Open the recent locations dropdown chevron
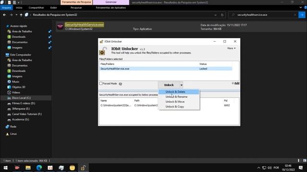Screen dimensions: 307x172 16,15
